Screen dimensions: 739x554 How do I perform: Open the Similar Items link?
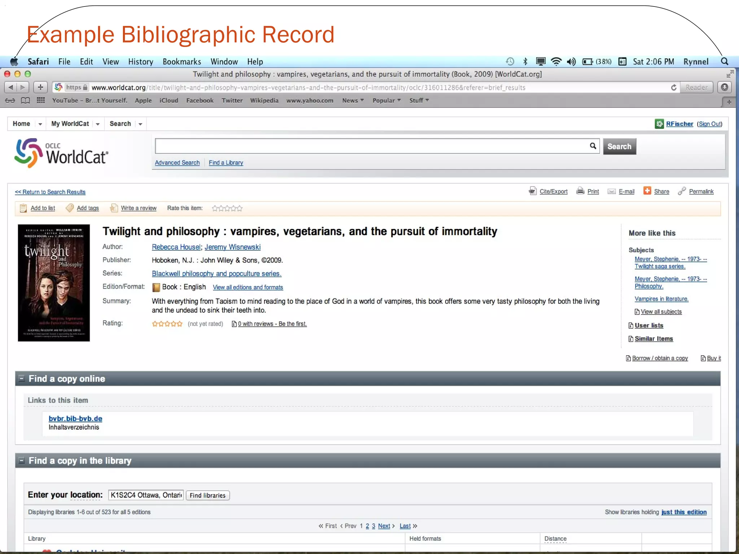coord(654,339)
